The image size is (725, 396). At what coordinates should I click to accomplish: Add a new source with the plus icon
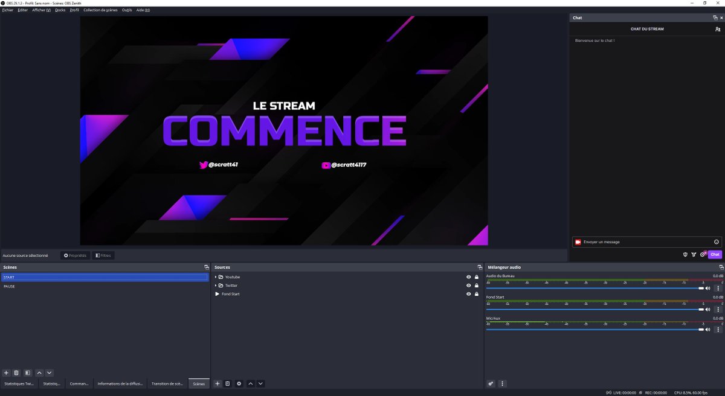(x=217, y=383)
